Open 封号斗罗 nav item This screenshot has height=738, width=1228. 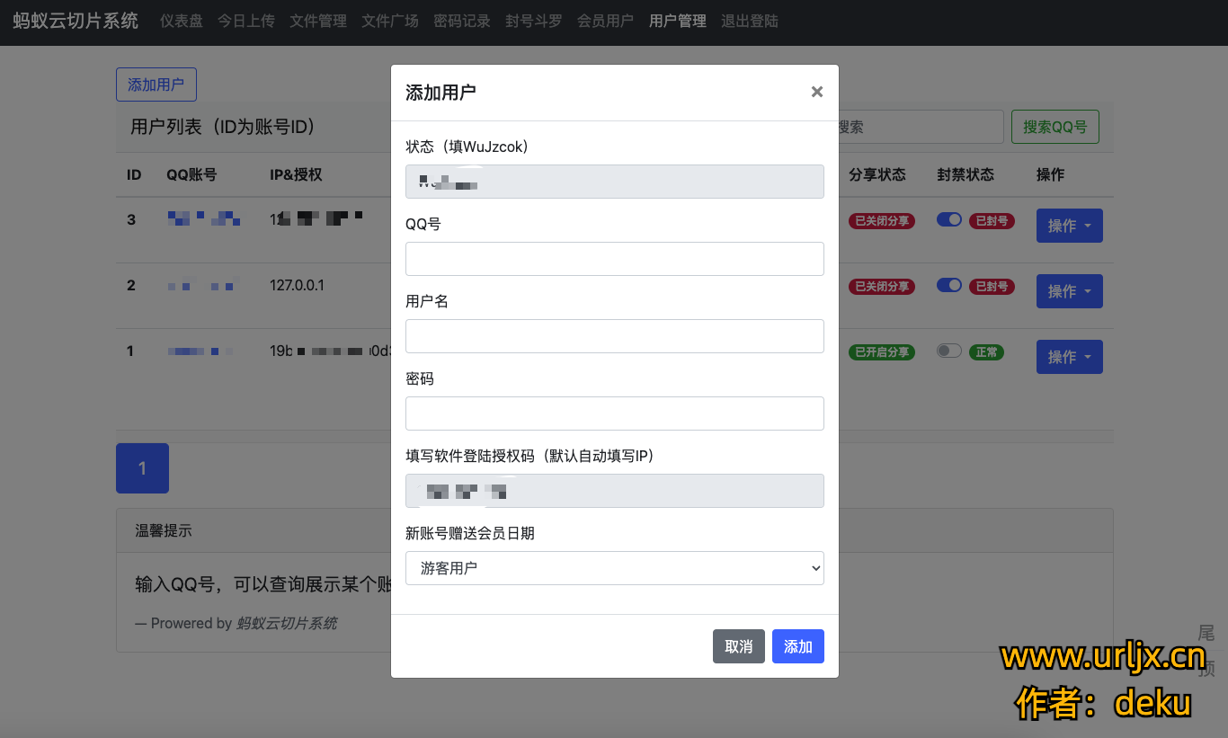pos(534,21)
